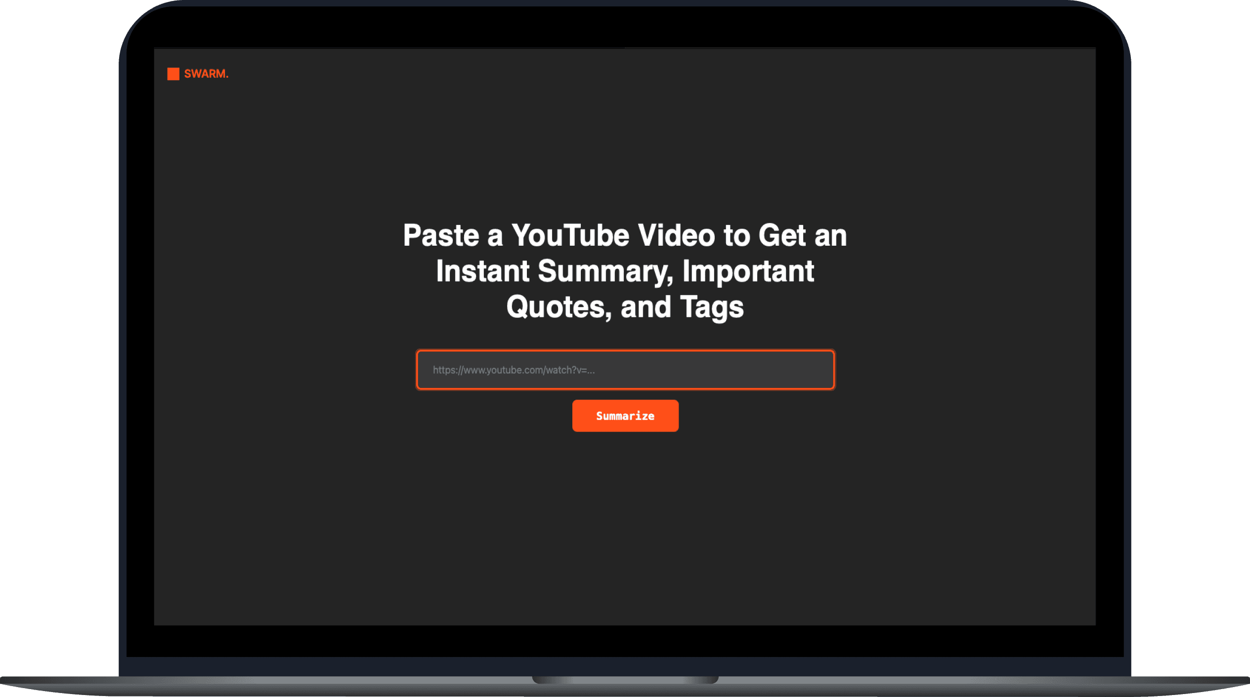Click the word Important in the headline
The height and width of the screenshot is (697, 1250).
point(748,271)
